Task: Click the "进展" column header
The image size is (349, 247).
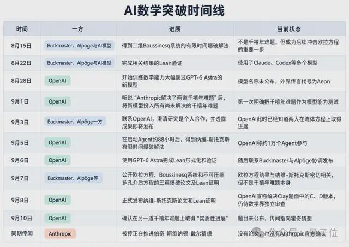Action: (x=174, y=29)
